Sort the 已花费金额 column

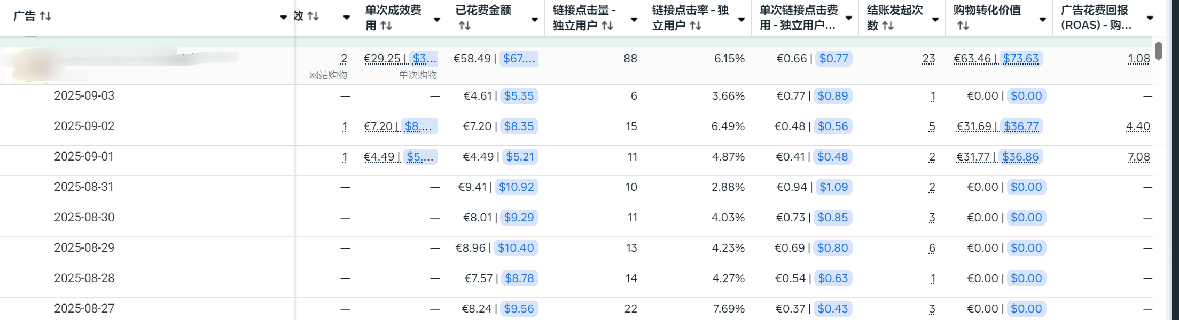[x=465, y=26]
